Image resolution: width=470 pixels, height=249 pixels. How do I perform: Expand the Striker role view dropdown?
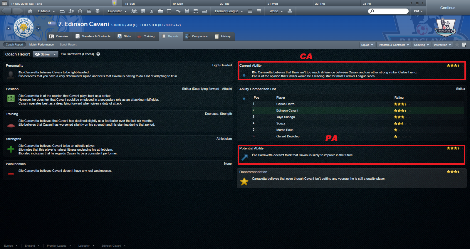tap(46, 54)
